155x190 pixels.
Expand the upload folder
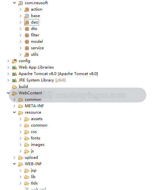(x=15, y=158)
